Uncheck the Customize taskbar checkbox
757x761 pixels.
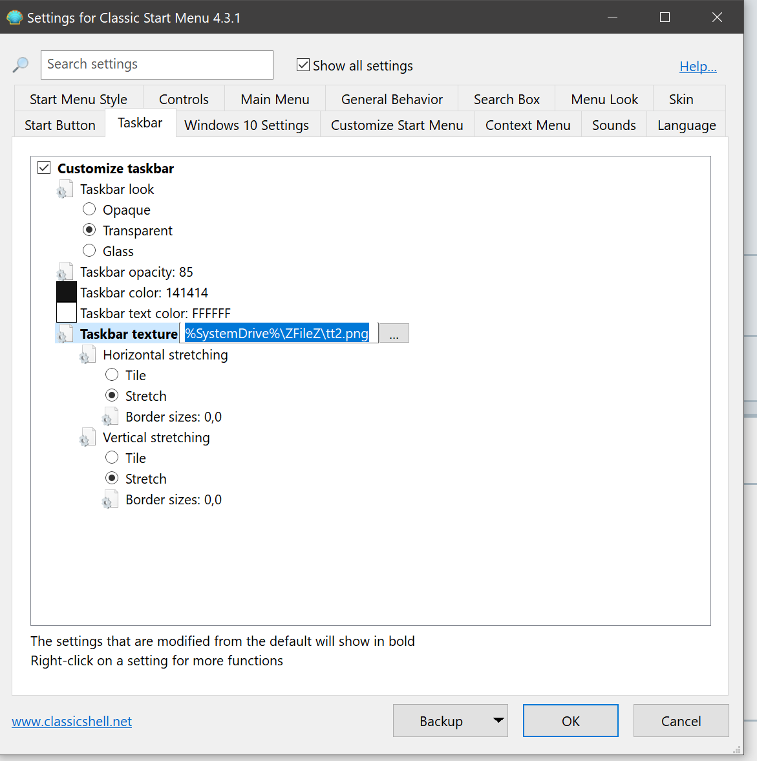point(44,168)
